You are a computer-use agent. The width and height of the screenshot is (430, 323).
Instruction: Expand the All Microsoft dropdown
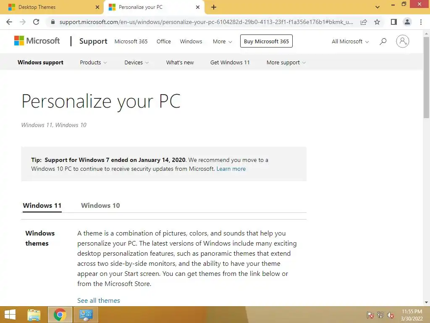point(350,42)
